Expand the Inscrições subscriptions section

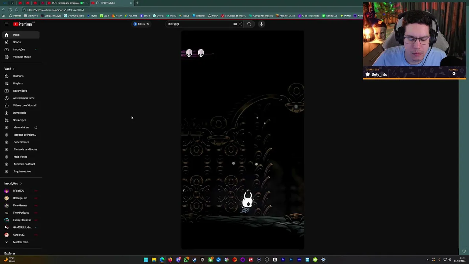coord(13,183)
